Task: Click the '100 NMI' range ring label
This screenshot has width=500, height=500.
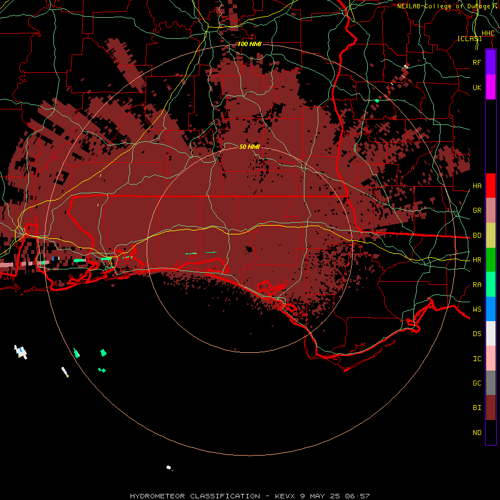Action: [x=249, y=44]
